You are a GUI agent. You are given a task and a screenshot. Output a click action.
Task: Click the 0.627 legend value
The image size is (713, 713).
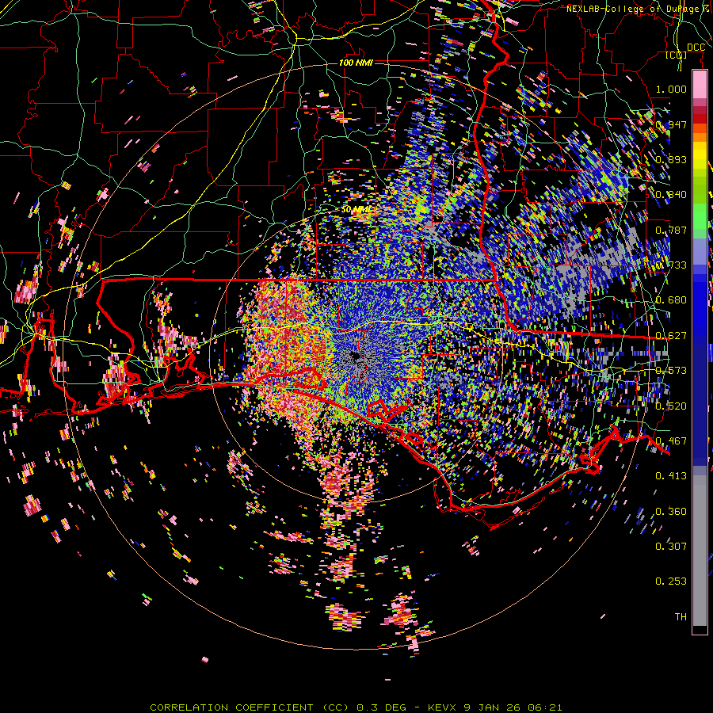coord(671,335)
